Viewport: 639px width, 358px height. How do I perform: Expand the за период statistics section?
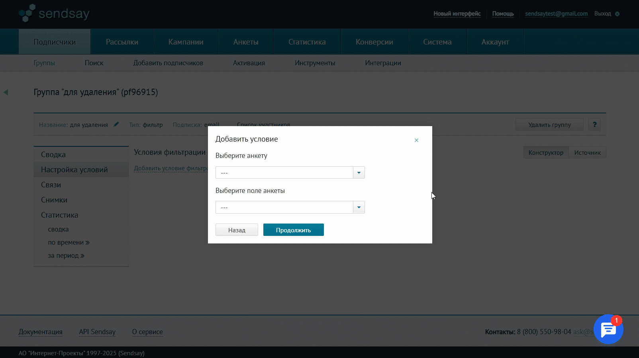click(x=66, y=255)
